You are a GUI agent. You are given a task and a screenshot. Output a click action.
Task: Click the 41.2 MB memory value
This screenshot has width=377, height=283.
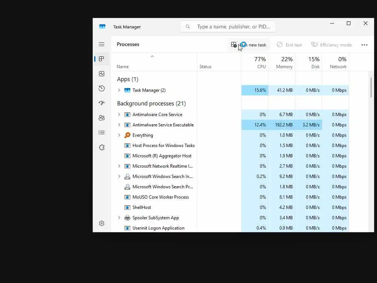(x=285, y=90)
